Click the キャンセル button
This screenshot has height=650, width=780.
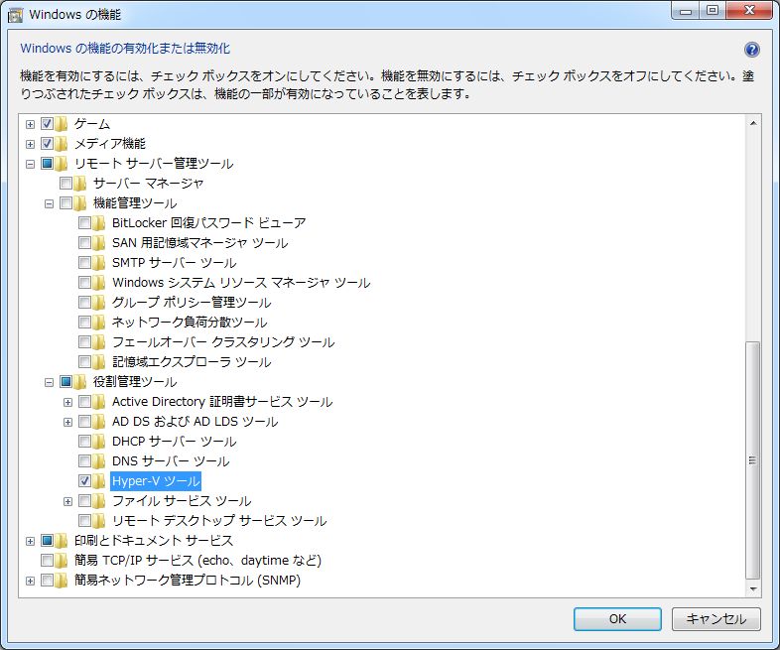(x=715, y=619)
